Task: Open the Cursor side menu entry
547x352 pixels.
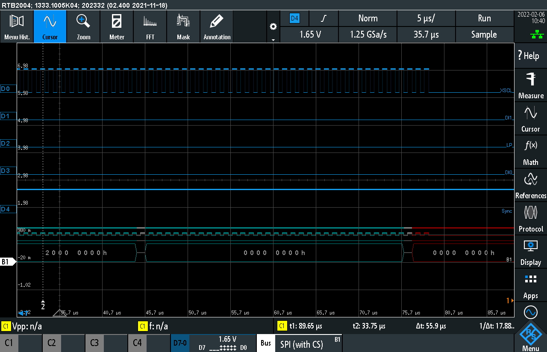Action: coord(530,119)
